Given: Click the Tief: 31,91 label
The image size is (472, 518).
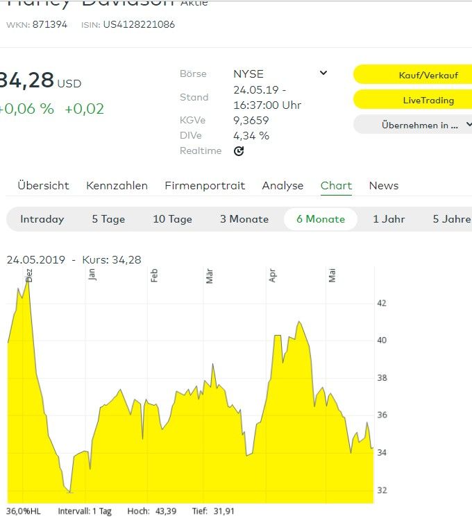Looking at the screenshot, I should pyautogui.click(x=213, y=511).
